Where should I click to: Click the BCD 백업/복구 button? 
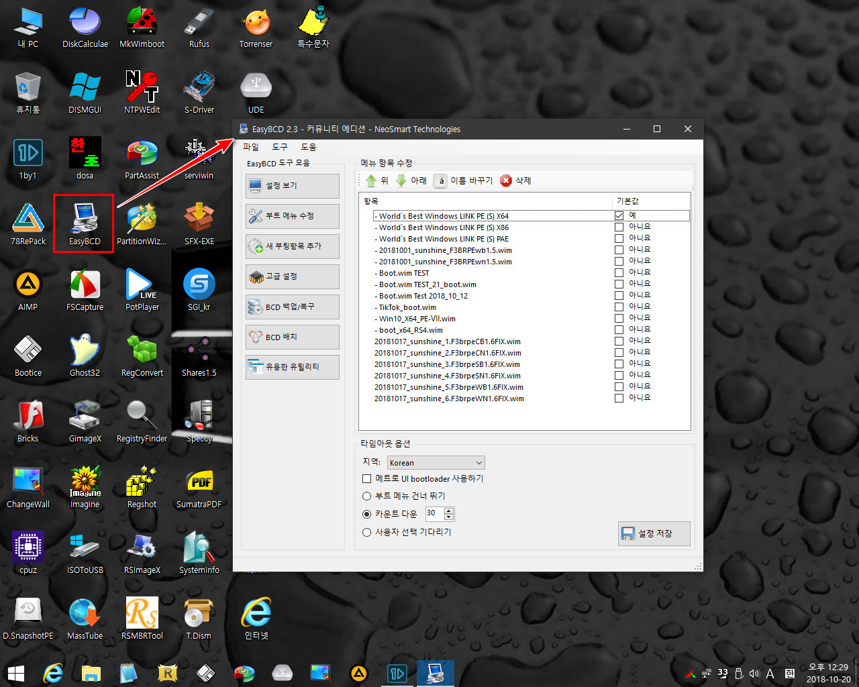[293, 307]
